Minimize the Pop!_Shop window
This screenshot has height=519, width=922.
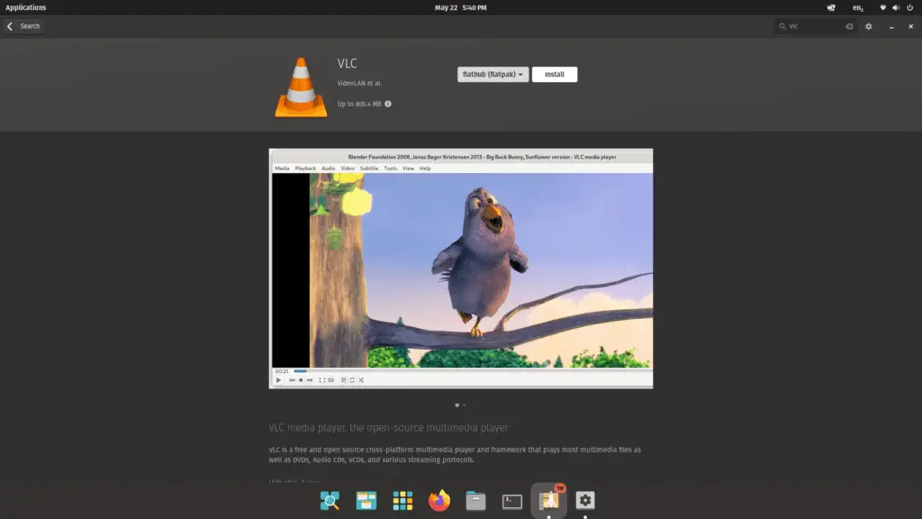click(x=891, y=26)
